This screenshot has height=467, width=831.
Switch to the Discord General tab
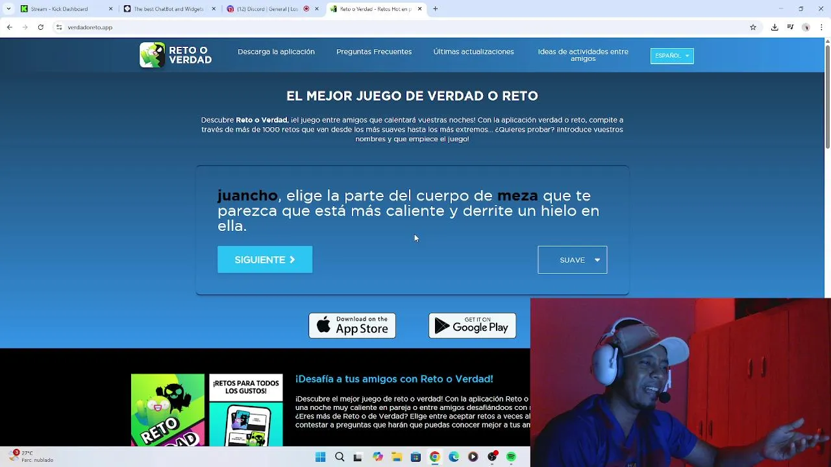point(272,9)
